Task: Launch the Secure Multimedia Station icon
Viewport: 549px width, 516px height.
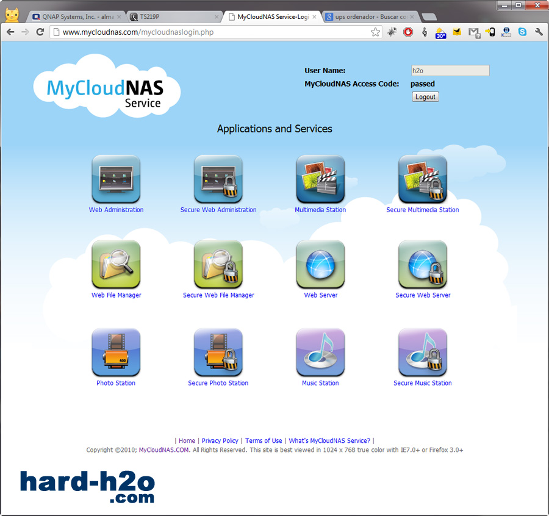Action: 423,179
